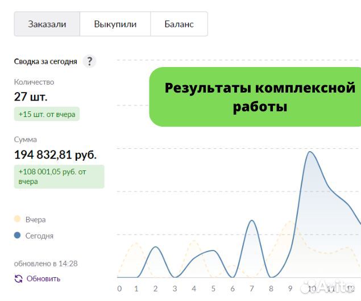Click the Сумма label
This screenshot has height=301, width=361.
(26, 140)
